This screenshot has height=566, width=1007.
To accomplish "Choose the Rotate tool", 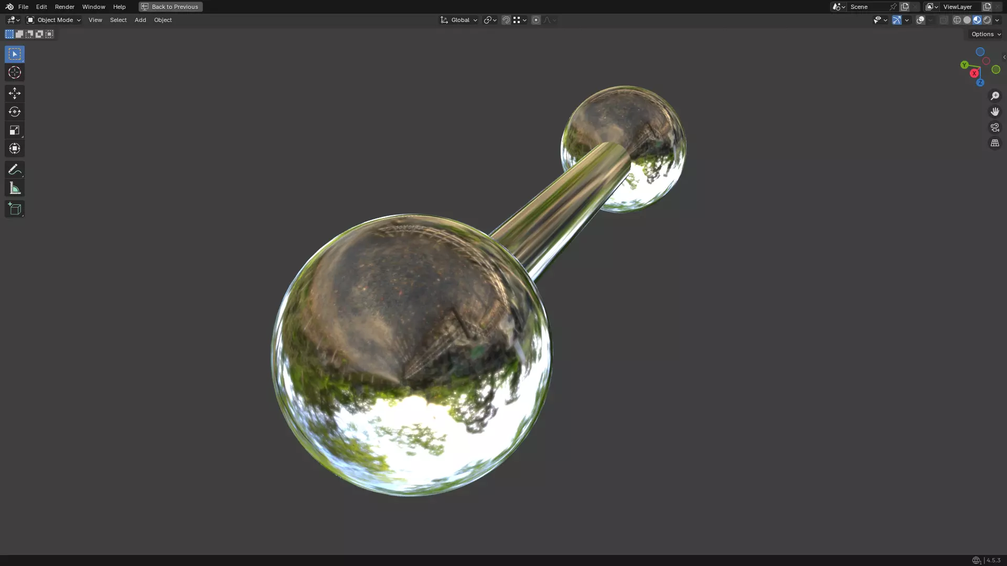I will click(15, 112).
